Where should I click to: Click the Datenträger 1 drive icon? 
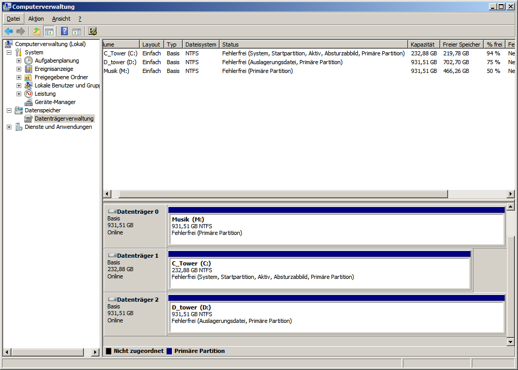coord(112,256)
